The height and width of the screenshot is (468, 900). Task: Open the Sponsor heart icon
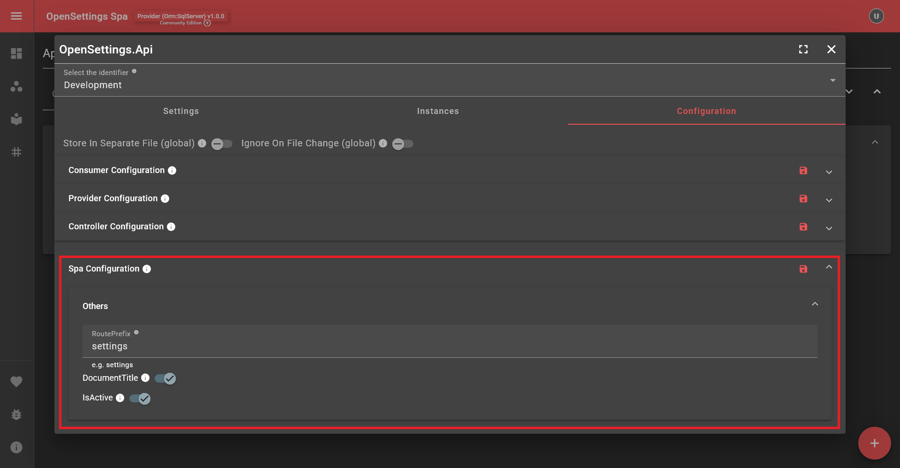click(16, 381)
